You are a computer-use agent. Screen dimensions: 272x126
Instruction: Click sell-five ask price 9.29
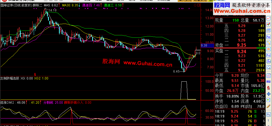(242, 26)
